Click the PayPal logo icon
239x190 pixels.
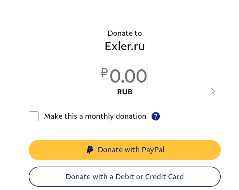90,150
